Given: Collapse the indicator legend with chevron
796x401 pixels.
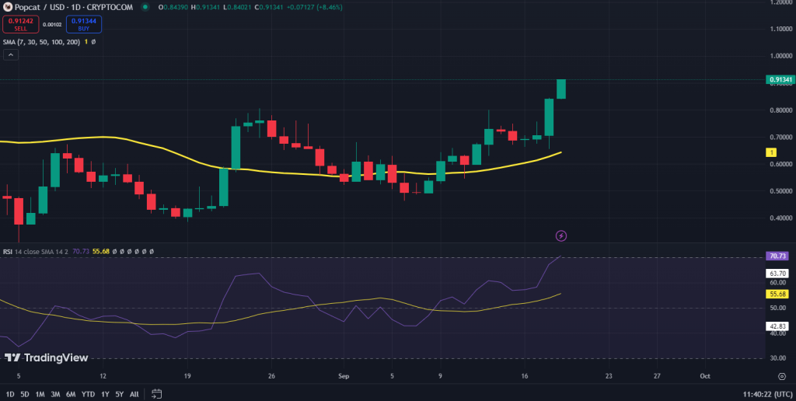Looking at the screenshot, I should tap(10, 55).
